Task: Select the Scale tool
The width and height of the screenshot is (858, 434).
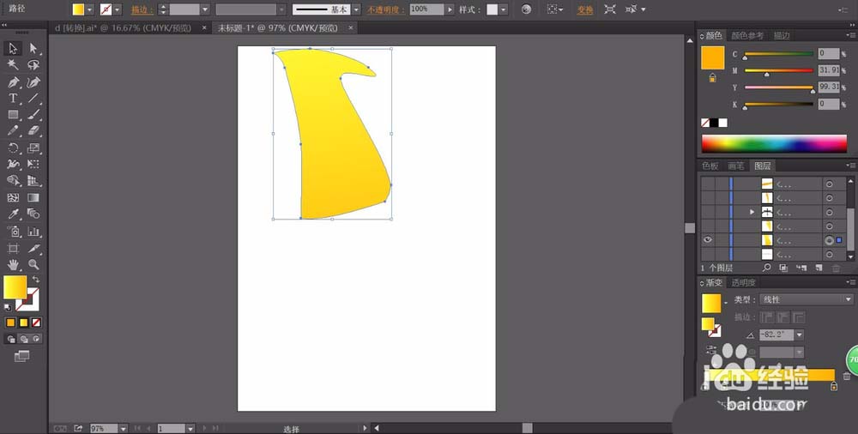Action: 33,148
